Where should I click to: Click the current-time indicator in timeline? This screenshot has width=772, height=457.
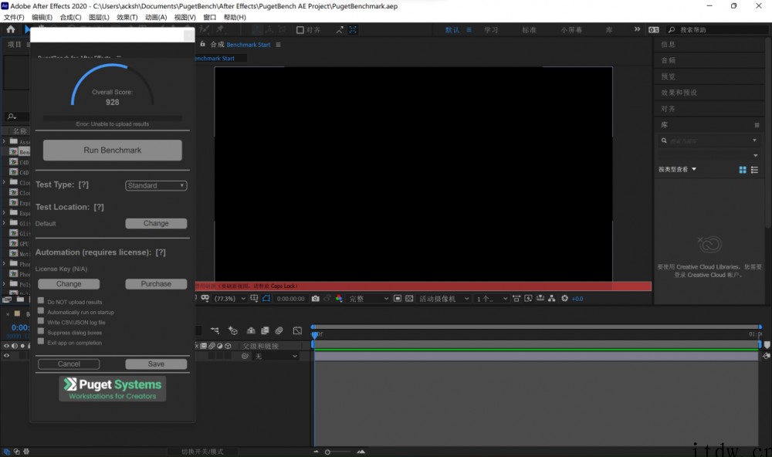(x=315, y=335)
